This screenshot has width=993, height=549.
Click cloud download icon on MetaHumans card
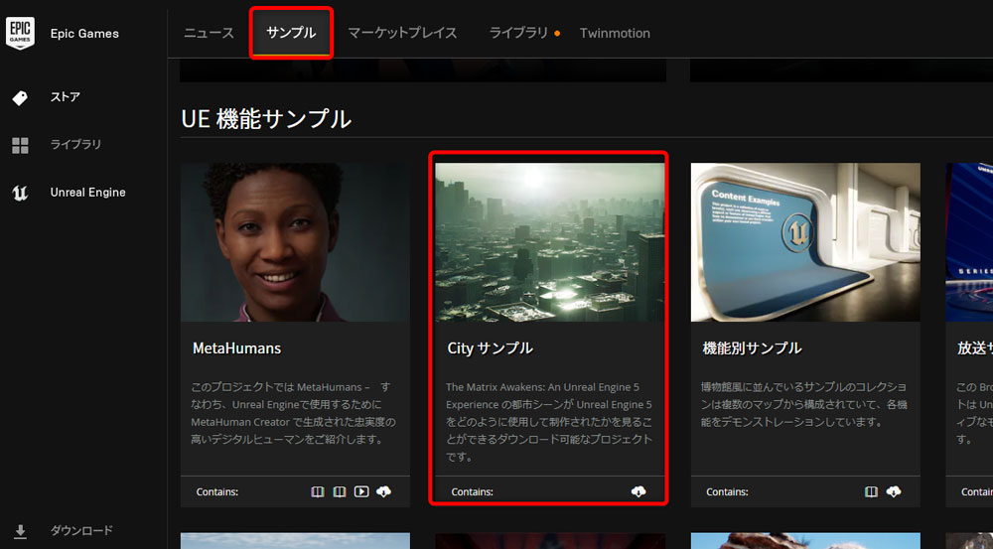click(383, 491)
